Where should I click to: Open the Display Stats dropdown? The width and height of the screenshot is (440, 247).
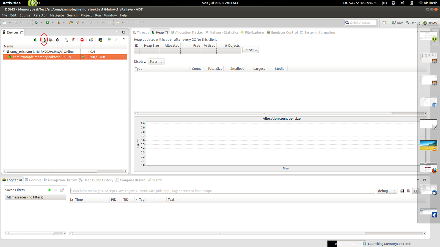[x=156, y=61]
